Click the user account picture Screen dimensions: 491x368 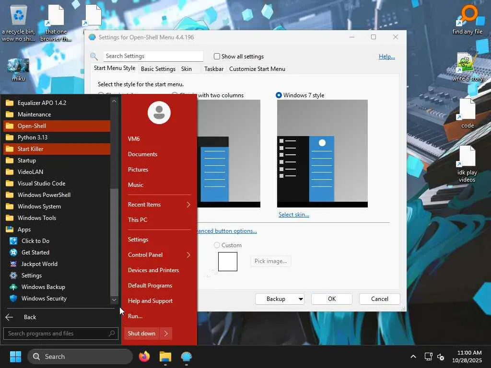[x=159, y=113]
